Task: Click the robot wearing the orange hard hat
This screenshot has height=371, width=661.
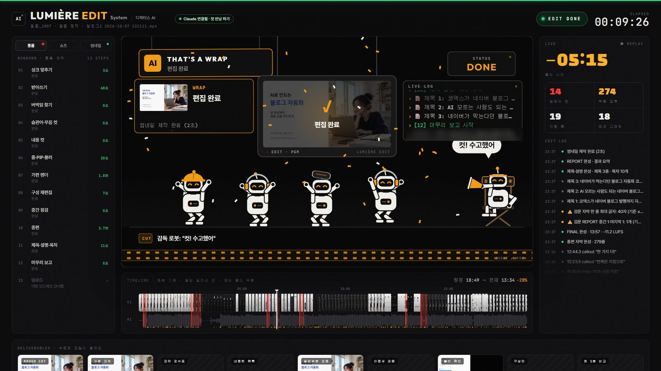Action: [193, 198]
